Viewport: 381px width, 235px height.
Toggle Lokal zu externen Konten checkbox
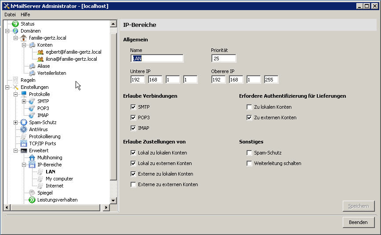[x=133, y=163]
